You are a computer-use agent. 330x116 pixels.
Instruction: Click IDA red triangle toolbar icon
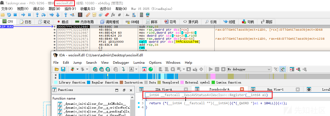coord(144,69)
